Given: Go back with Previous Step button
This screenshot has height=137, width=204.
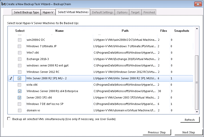Looking at the screenshot, I should pos(157,132).
